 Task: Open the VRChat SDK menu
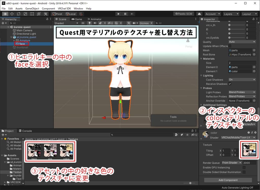pyautogui.click(x=64, y=8)
